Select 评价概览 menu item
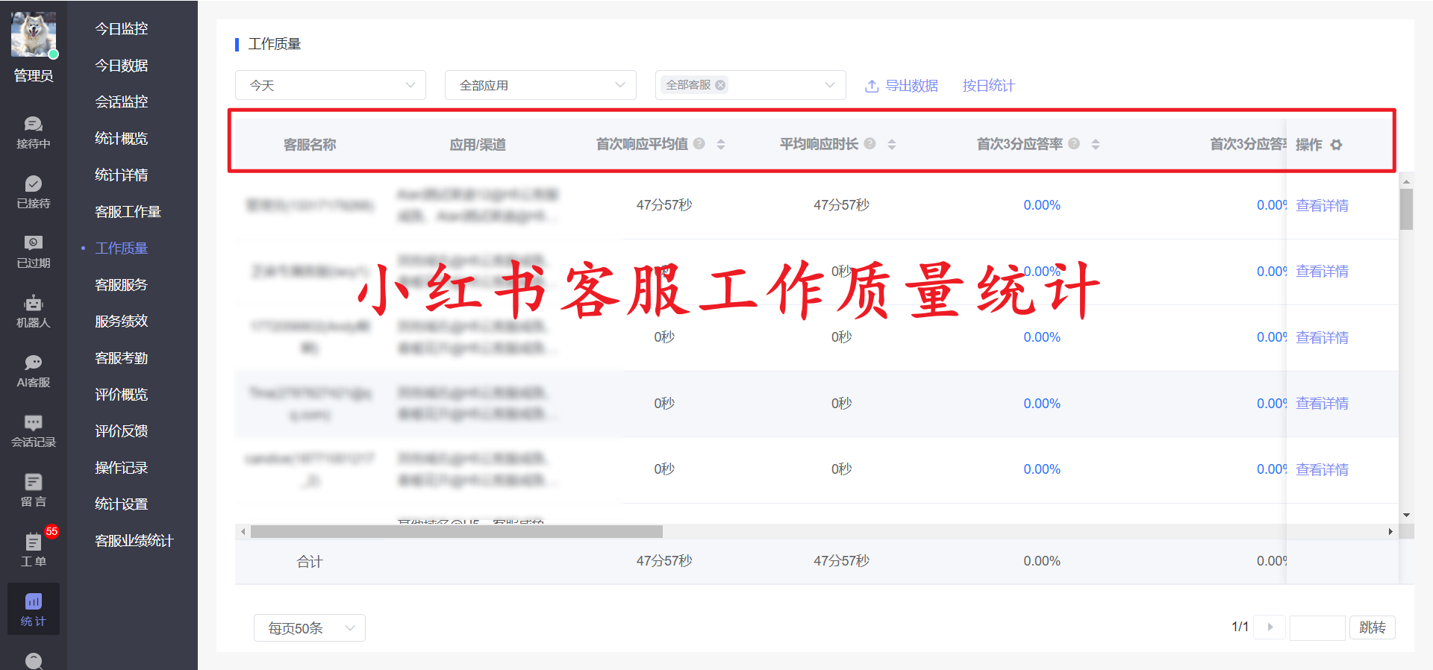Image resolution: width=1433 pixels, height=670 pixels. [122, 394]
